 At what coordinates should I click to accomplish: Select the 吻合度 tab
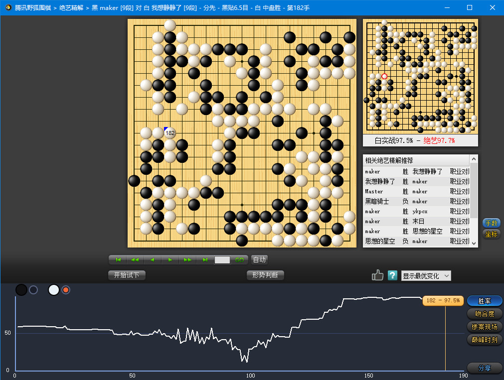(x=485, y=314)
